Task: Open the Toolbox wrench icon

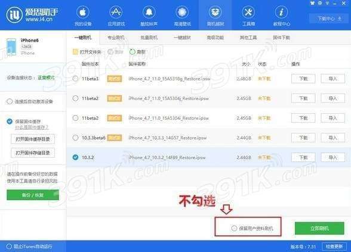Action: (248, 12)
